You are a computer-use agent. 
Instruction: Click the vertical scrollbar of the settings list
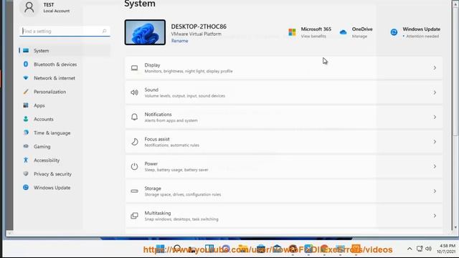pyautogui.click(x=455, y=72)
